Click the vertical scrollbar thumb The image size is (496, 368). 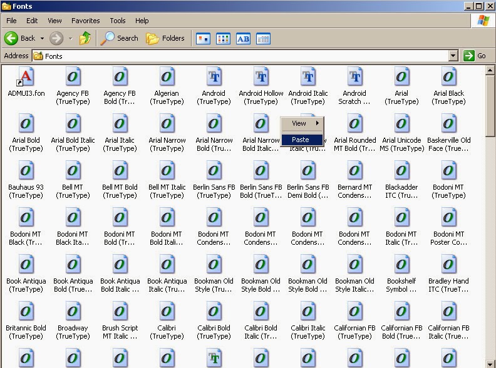click(x=490, y=106)
